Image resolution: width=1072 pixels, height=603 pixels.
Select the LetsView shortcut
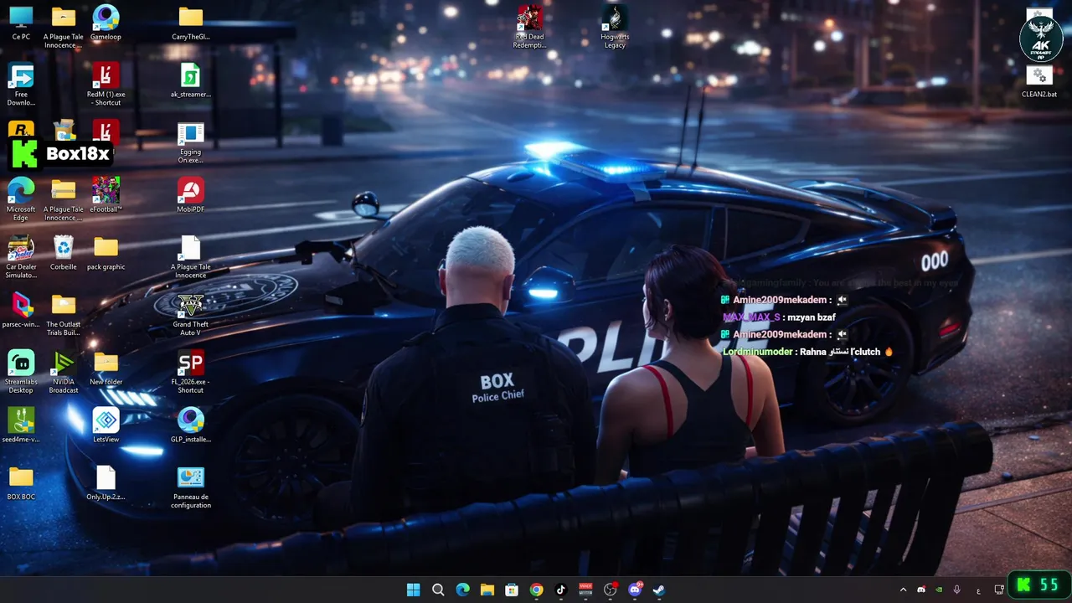[106, 425]
